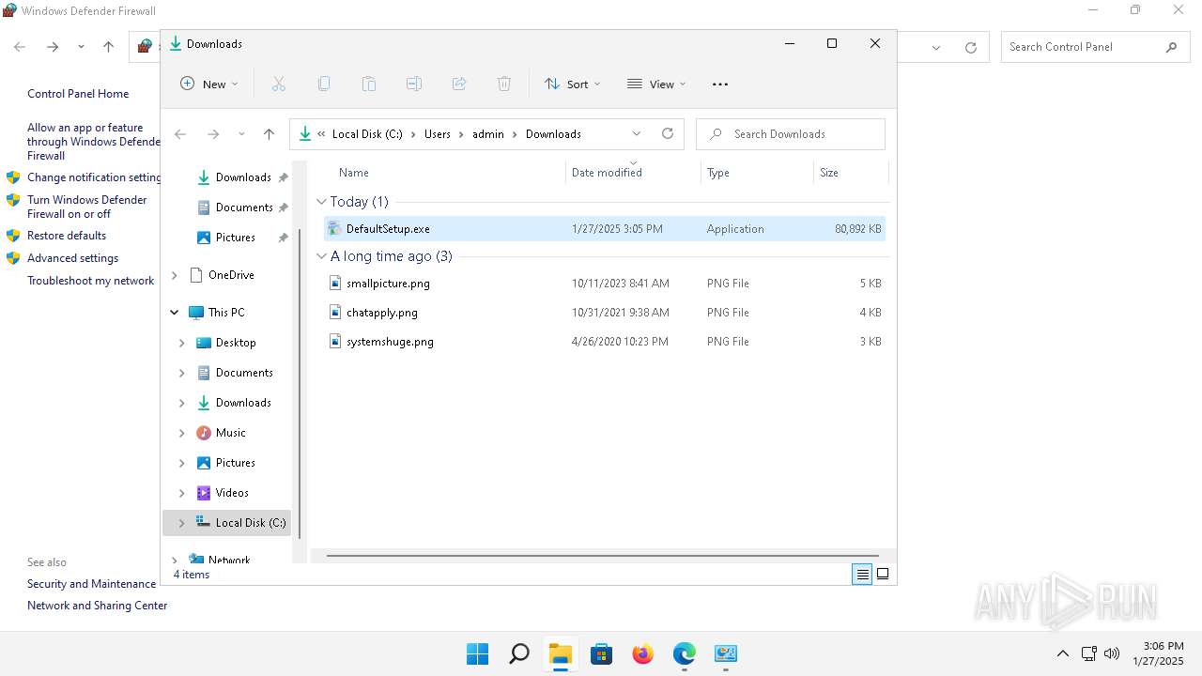
Task: Open File Explorer from the taskbar
Action: 561,653
